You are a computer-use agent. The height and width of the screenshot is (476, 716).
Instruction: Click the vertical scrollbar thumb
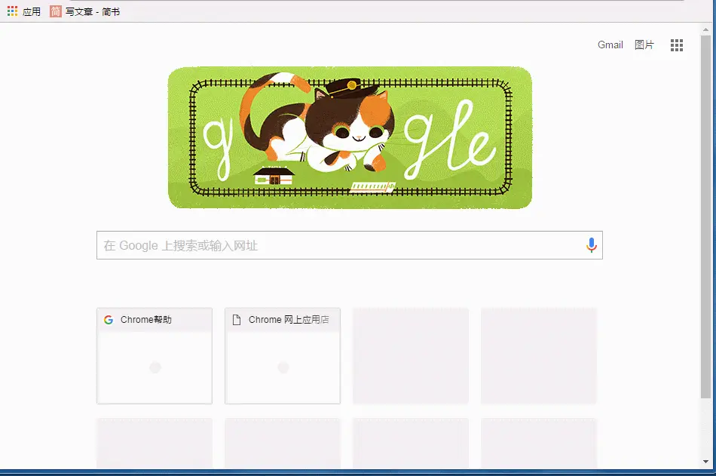[x=705, y=216]
